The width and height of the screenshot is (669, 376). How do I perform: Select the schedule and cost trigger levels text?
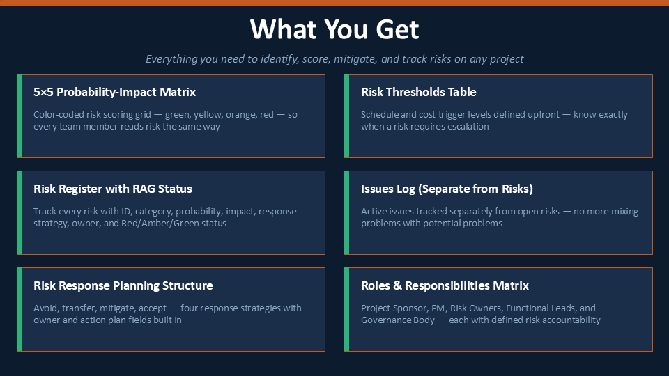(494, 120)
